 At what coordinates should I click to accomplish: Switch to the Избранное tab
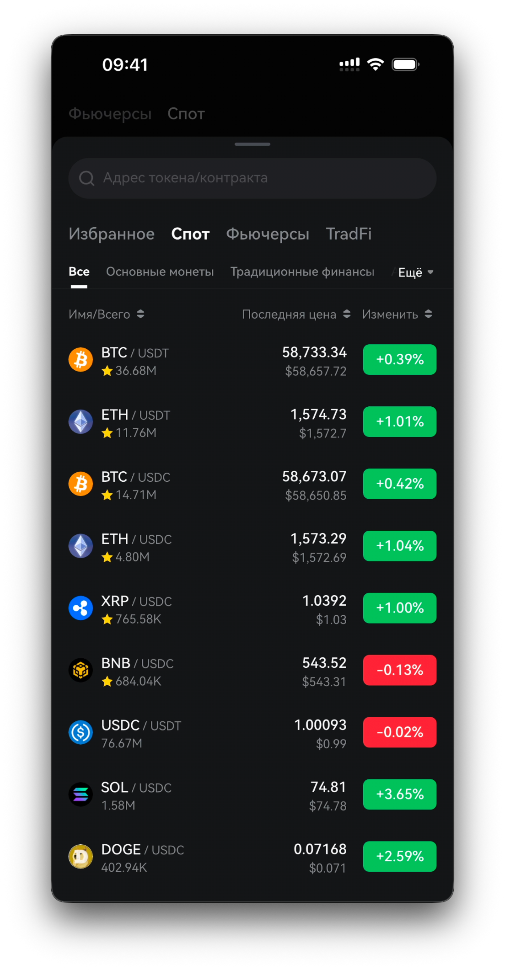click(112, 234)
